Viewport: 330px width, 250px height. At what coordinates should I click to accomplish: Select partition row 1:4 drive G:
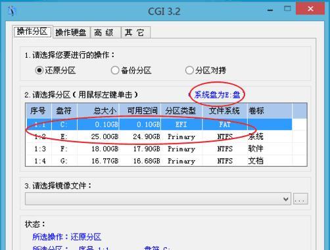coord(159,161)
